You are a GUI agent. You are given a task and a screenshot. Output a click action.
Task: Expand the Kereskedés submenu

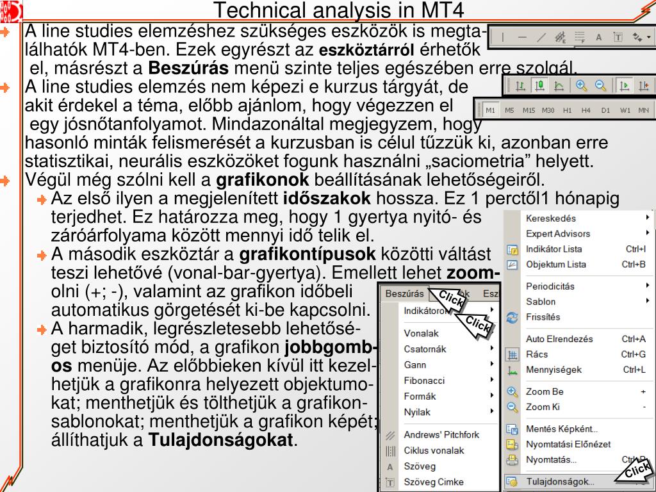tap(647, 218)
